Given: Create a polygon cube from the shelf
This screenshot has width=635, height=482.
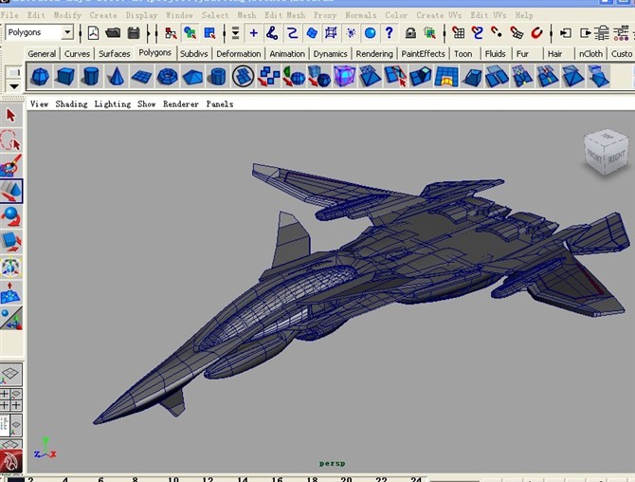Looking at the screenshot, I should pos(65,77).
